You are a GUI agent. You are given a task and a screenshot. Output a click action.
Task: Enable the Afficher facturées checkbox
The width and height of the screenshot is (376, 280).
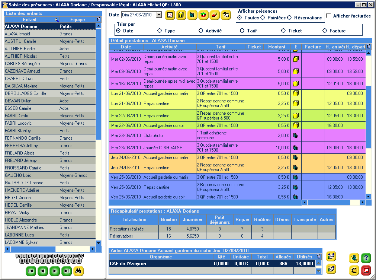pos(329,16)
